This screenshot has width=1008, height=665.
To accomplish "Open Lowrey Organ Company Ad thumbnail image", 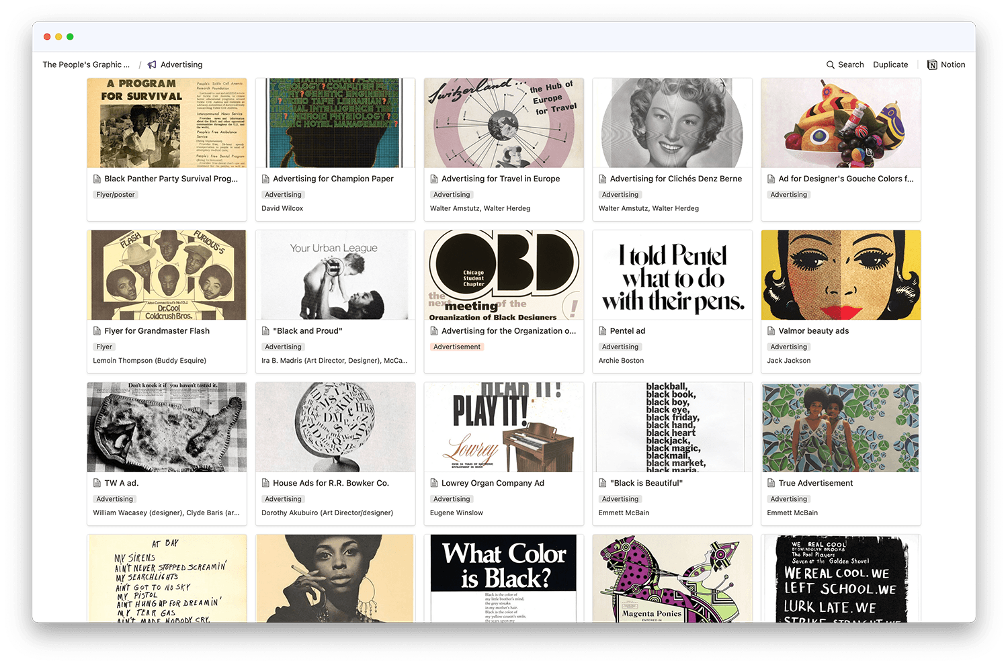I will [x=504, y=427].
